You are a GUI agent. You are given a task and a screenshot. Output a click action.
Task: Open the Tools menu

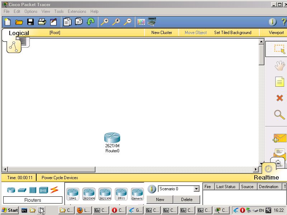click(x=59, y=11)
